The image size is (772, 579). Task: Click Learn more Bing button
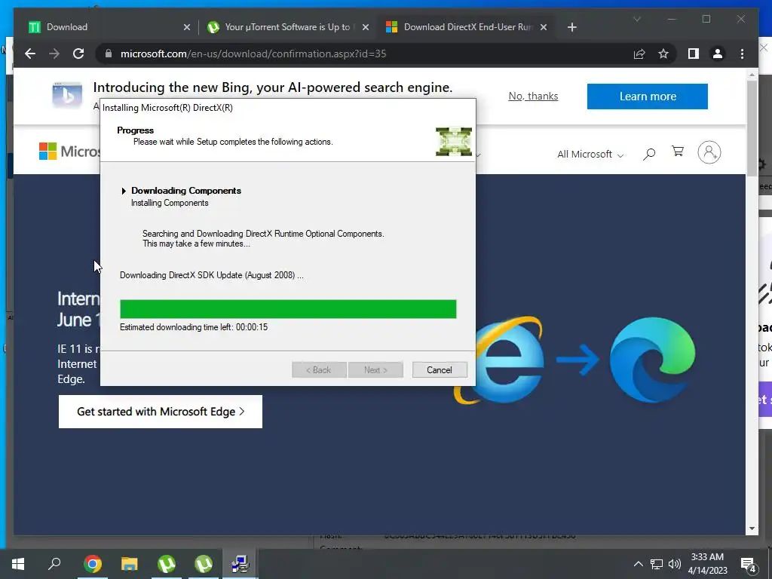click(x=648, y=96)
